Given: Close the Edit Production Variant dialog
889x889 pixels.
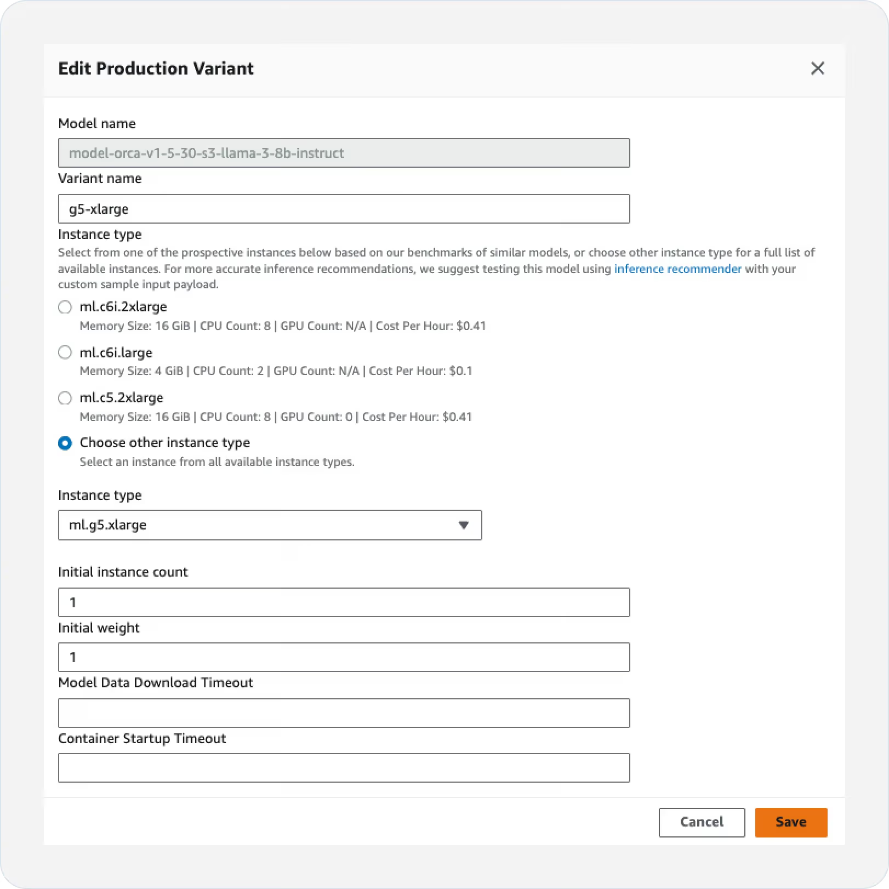Looking at the screenshot, I should tap(817, 69).
